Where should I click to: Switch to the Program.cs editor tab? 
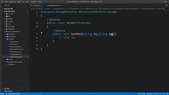[x=36, y=5]
